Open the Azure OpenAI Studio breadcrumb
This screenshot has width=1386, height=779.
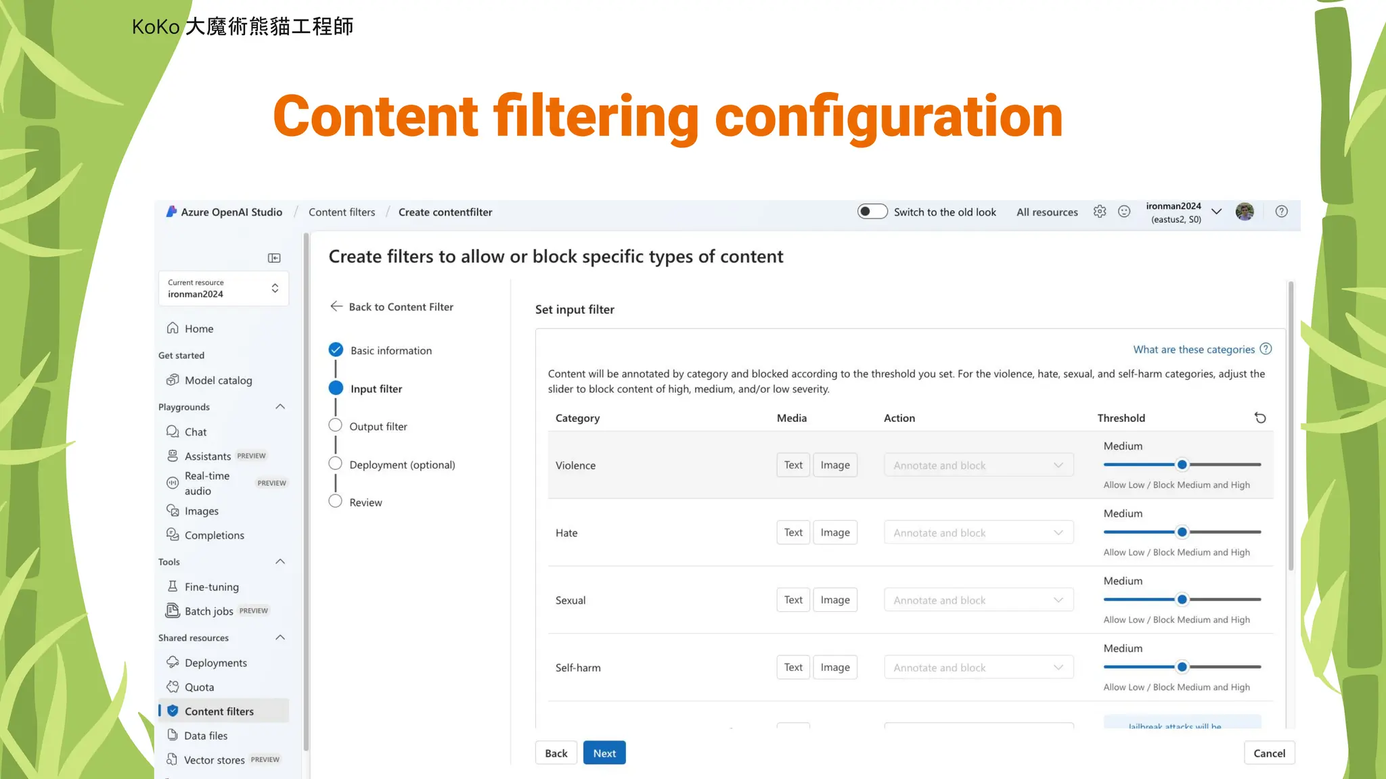pos(231,212)
